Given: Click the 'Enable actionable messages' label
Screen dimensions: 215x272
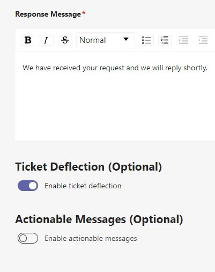Looking at the screenshot, I should coord(91,238).
